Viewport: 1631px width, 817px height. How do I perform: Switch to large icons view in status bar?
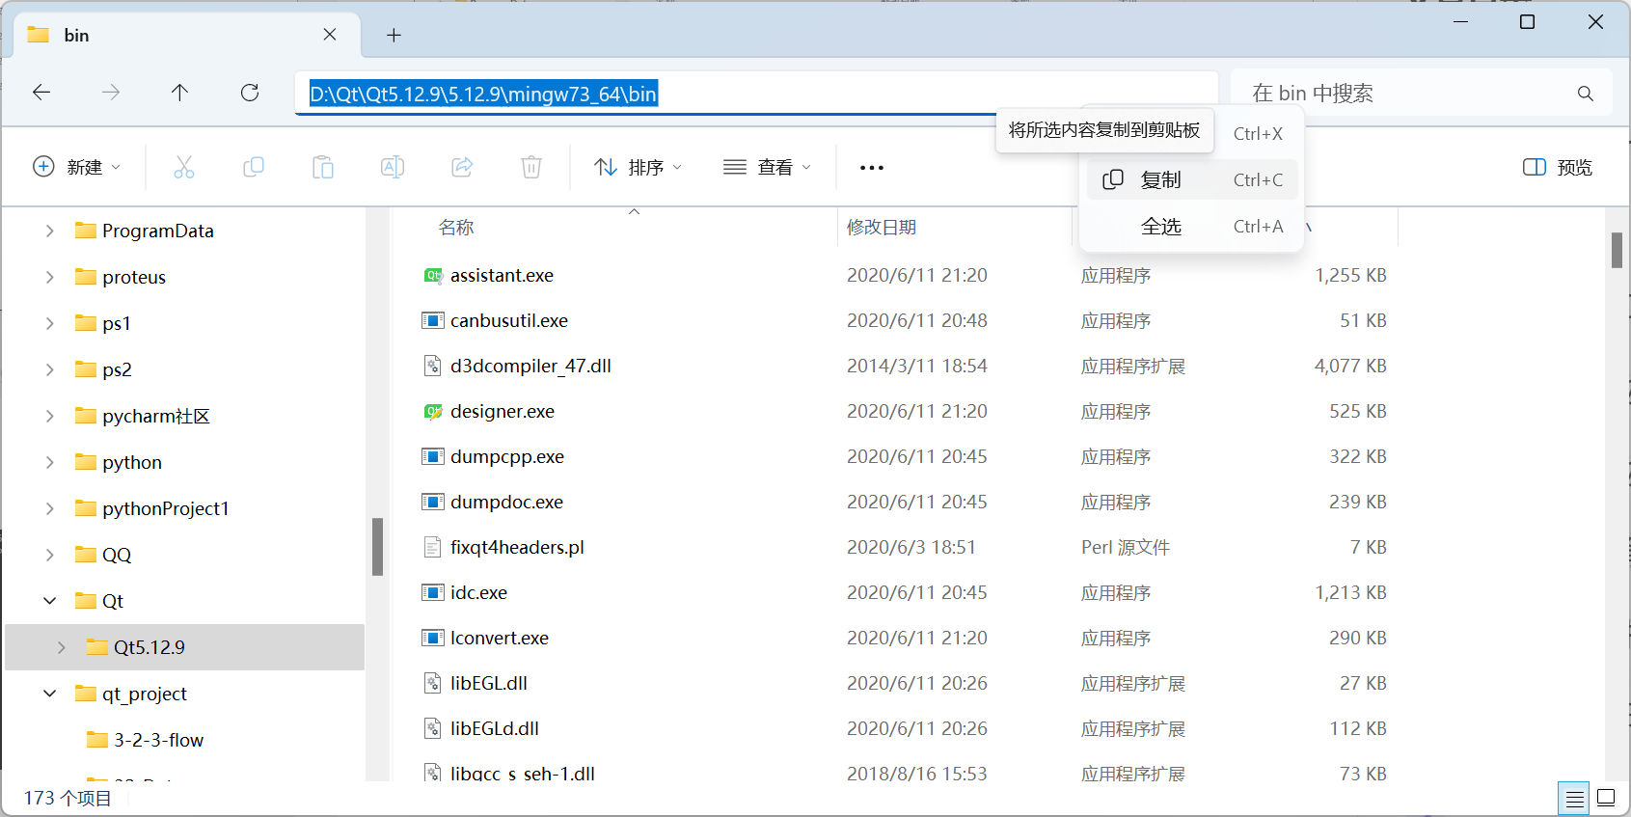point(1606,798)
